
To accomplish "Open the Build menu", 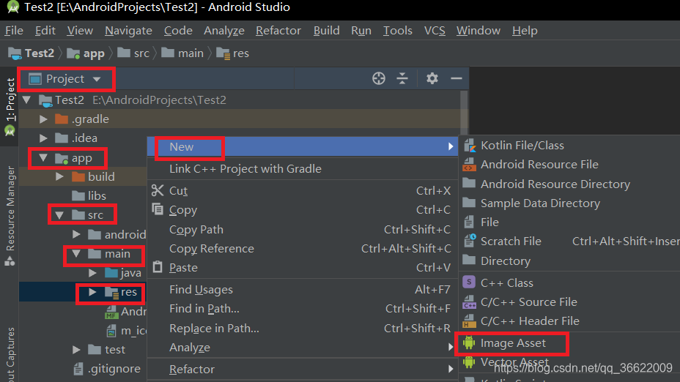I will 327,31.
